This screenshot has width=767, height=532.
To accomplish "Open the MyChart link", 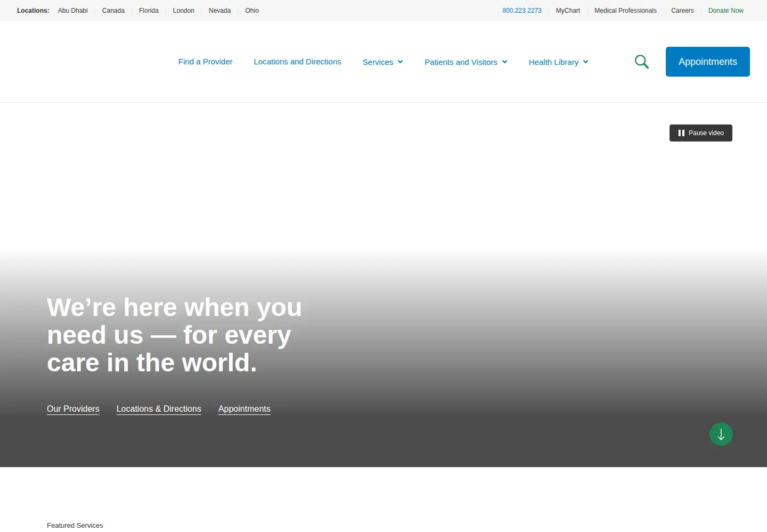I will click(568, 11).
